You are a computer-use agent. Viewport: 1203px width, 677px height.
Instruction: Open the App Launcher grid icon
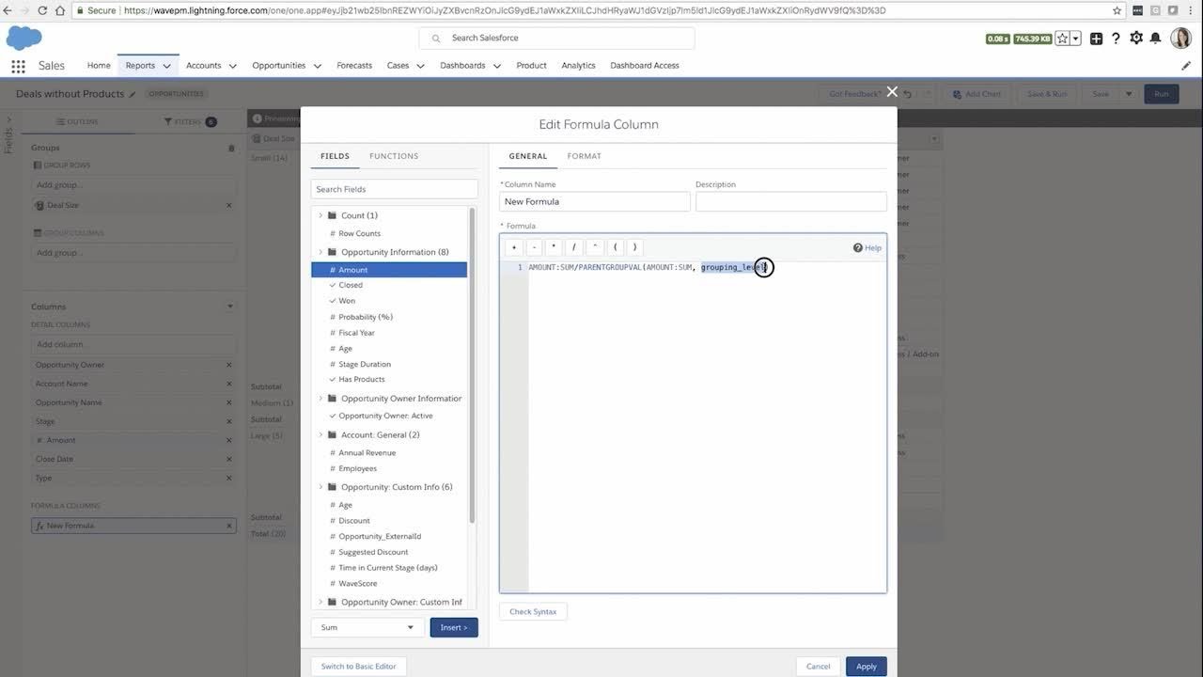tap(18, 66)
